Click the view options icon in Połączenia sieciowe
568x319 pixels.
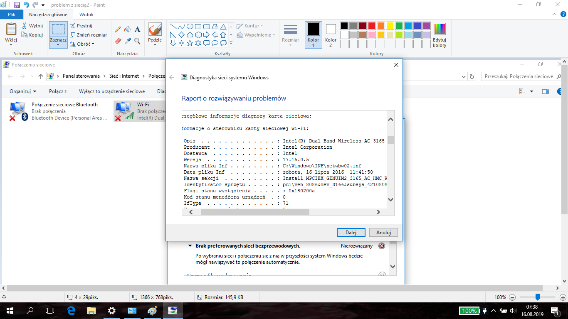tap(522, 91)
